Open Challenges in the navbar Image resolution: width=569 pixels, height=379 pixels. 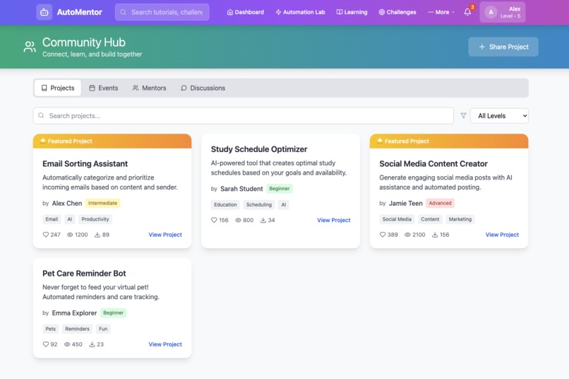point(397,12)
